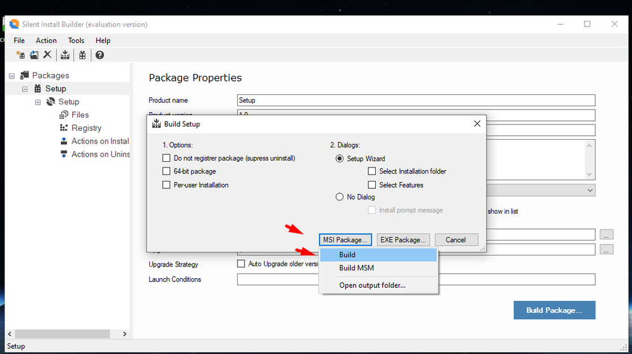Click description box scroll-down arrow
Image resolution: width=632 pixels, height=354 pixels.
[589, 174]
